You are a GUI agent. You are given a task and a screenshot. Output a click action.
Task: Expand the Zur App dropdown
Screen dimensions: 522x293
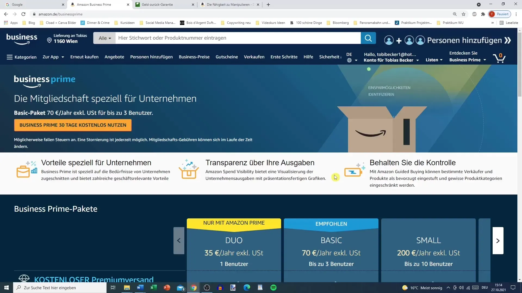click(53, 57)
